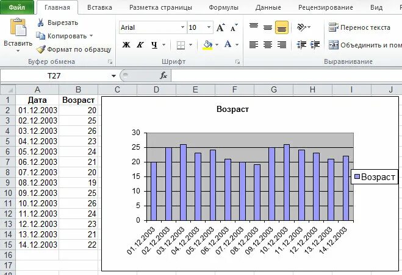This screenshot has height=275, width=402.
Task: Decrease font size with small A icon
Action: [x=234, y=27]
